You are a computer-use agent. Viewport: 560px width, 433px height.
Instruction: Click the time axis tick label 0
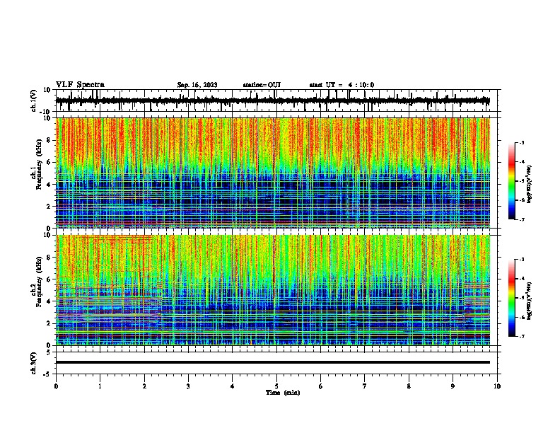click(x=56, y=386)
